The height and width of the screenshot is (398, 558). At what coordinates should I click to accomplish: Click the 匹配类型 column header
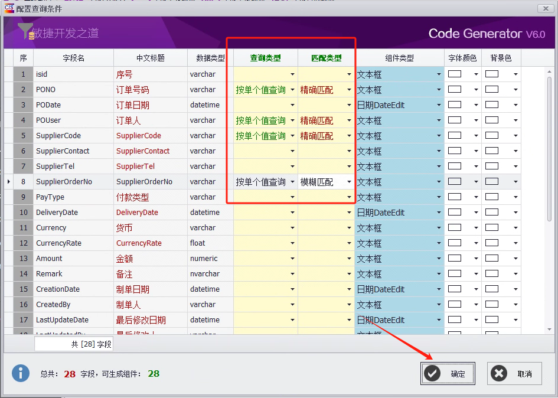(x=327, y=58)
